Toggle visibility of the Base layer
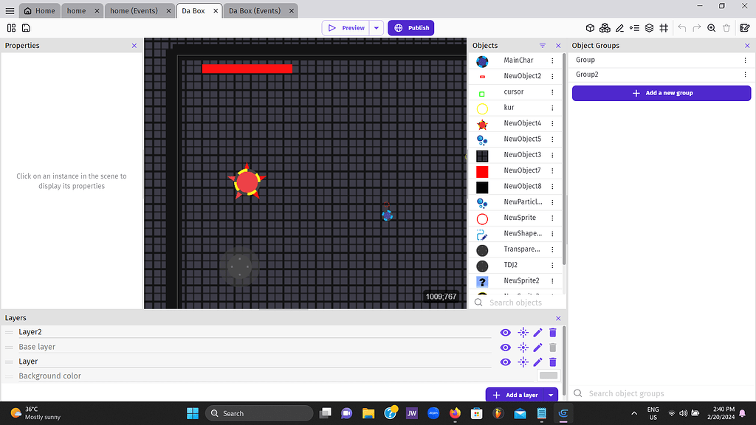 505,347
